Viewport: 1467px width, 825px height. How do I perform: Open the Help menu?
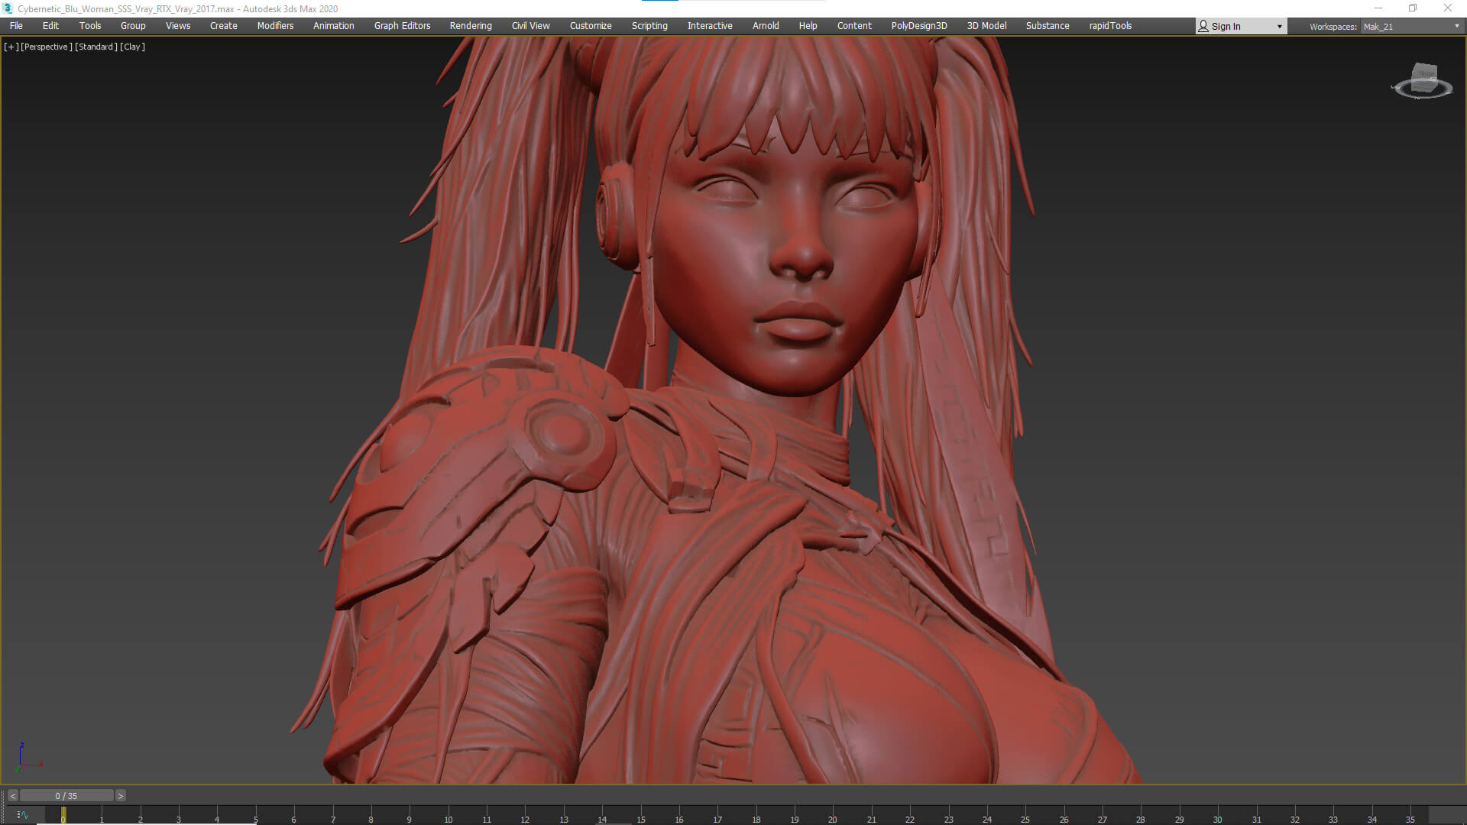coord(808,26)
